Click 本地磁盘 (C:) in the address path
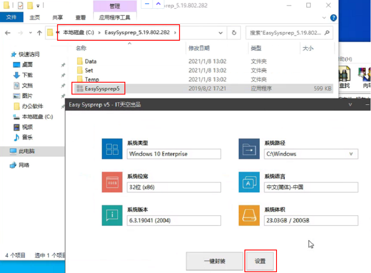The height and width of the screenshot is (273, 371). [78, 32]
